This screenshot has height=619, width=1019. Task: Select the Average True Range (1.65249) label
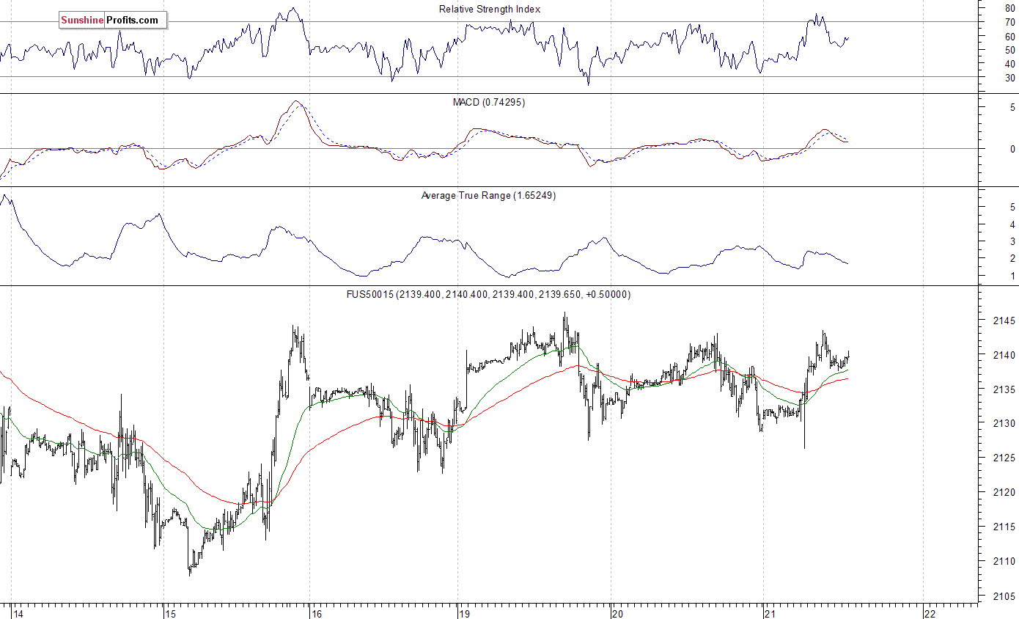click(x=488, y=196)
